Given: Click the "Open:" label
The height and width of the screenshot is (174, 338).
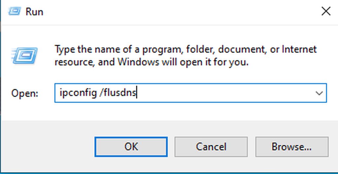Looking at the screenshot, I should click(25, 93).
